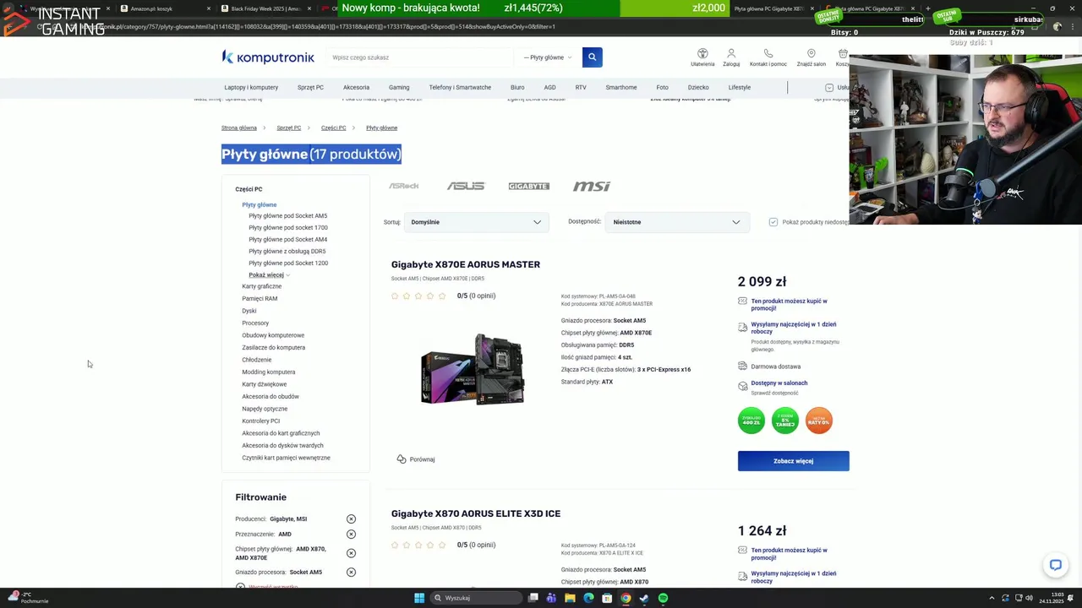The width and height of the screenshot is (1082, 608).
Task: Filter by the ASUS brand logo
Action: [466, 186]
